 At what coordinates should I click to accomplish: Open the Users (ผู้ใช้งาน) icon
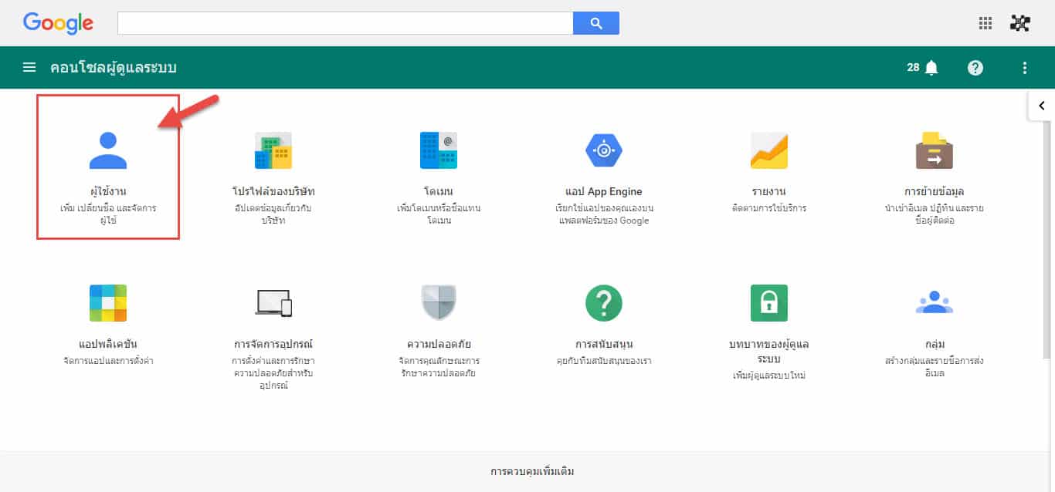108,150
